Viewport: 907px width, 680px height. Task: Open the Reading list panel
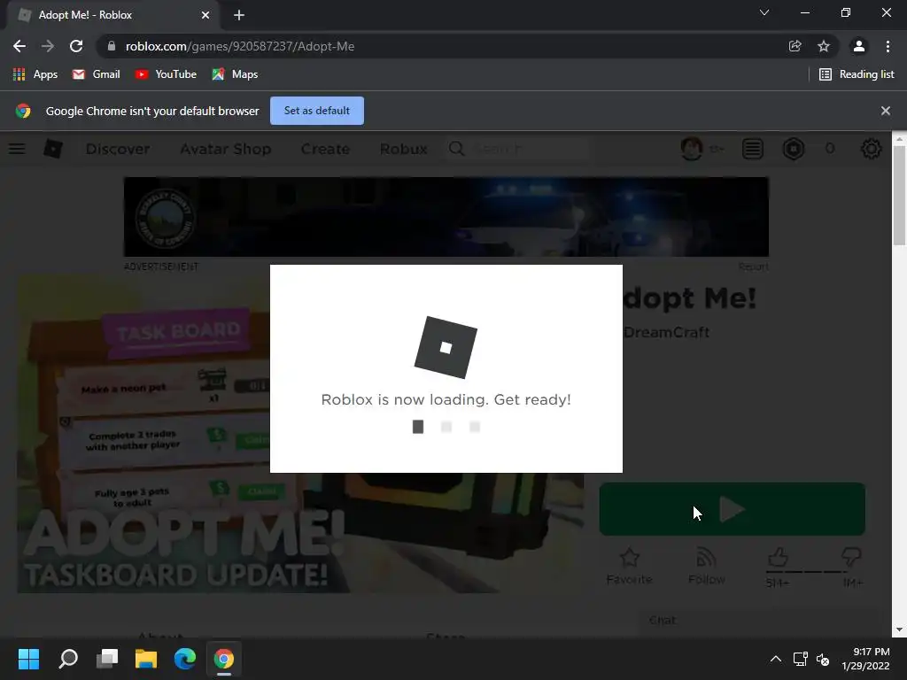tap(857, 74)
